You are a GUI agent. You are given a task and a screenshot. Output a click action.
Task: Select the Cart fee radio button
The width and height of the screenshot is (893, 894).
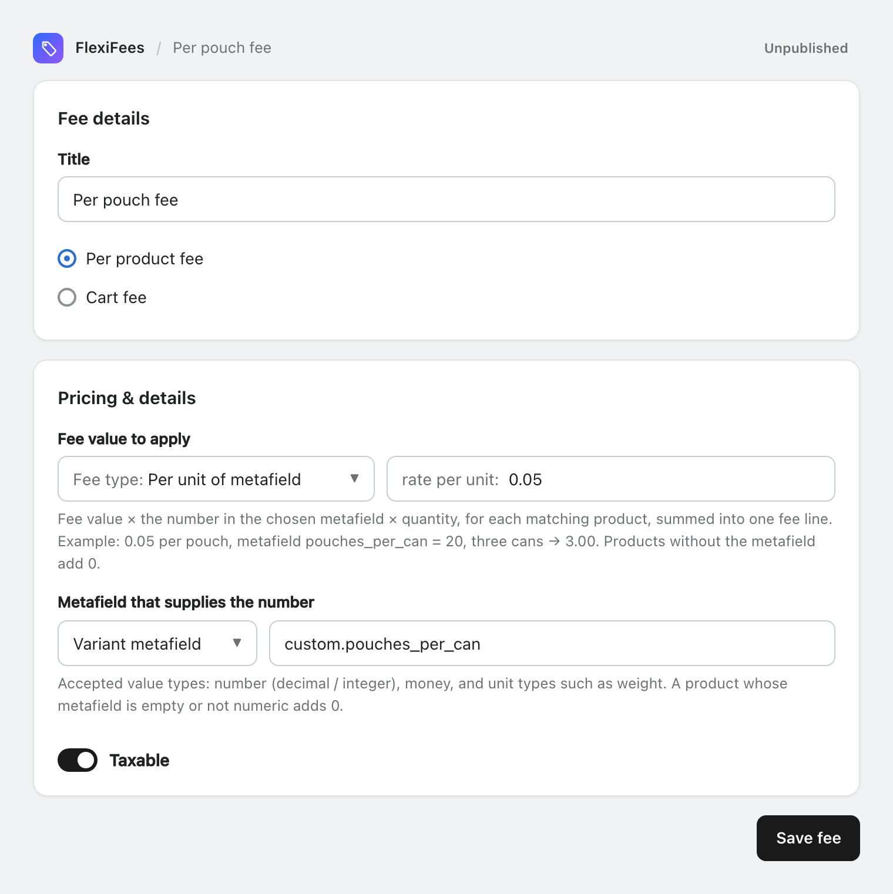point(67,297)
